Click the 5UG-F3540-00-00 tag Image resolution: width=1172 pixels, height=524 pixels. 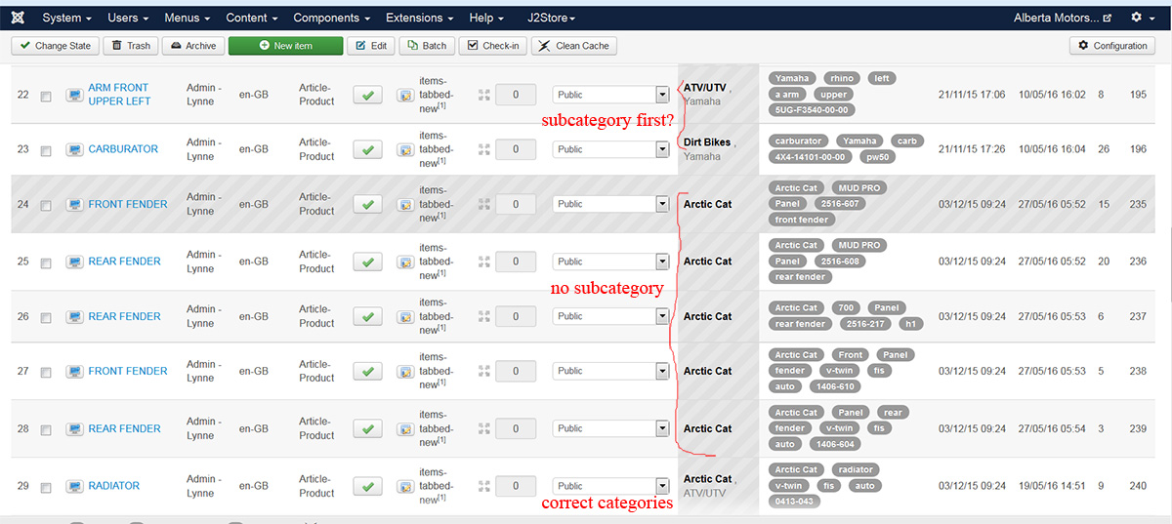tap(812, 110)
